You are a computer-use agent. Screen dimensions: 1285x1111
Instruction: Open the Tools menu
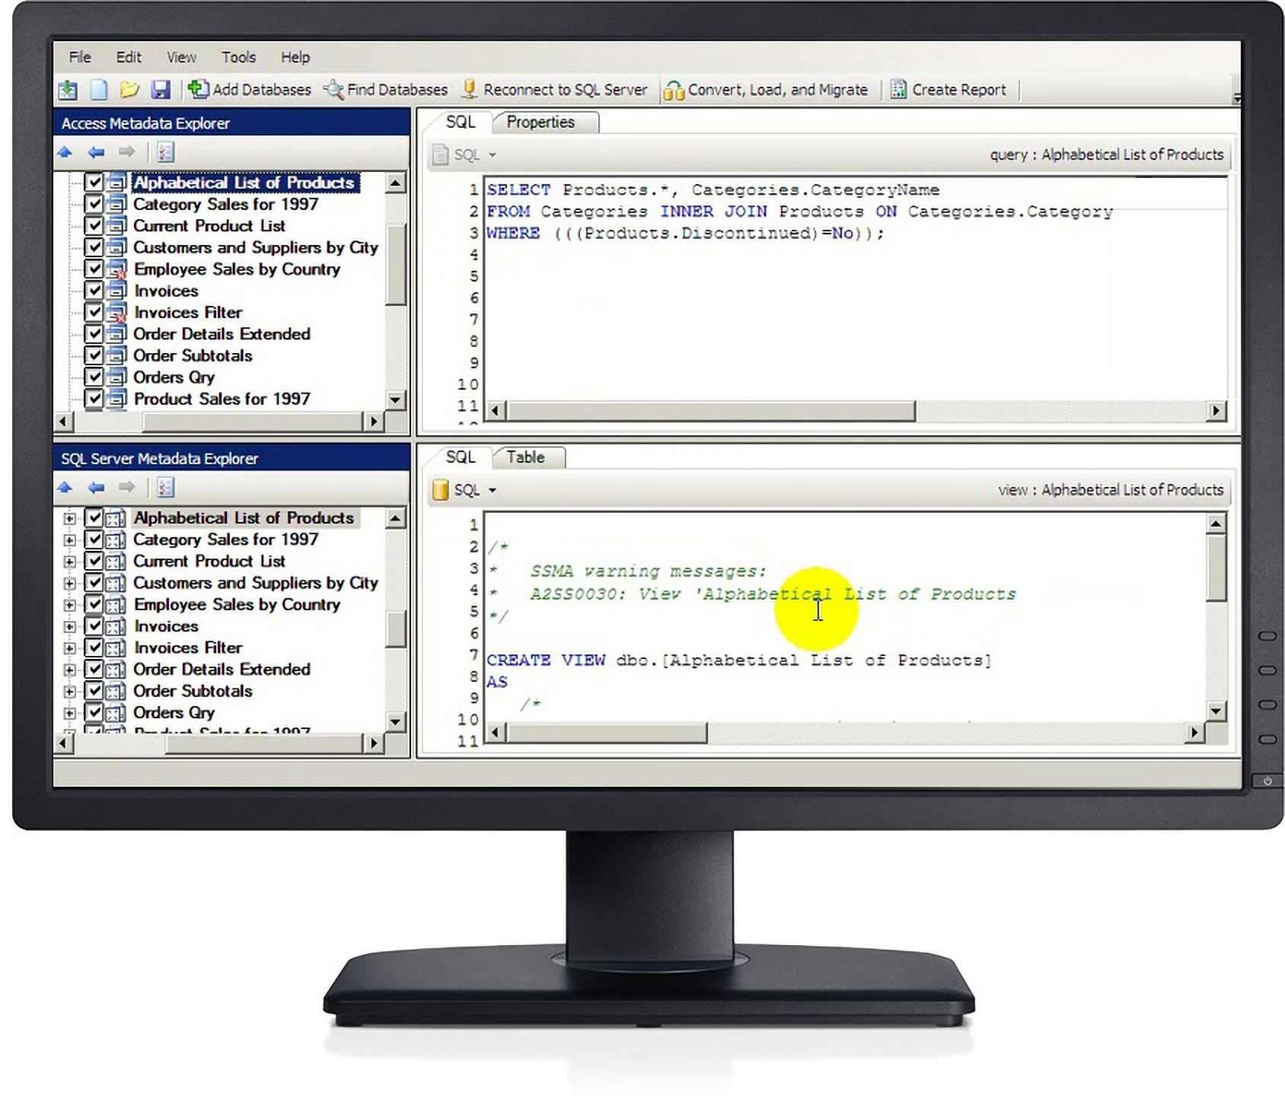coord(238,57)
